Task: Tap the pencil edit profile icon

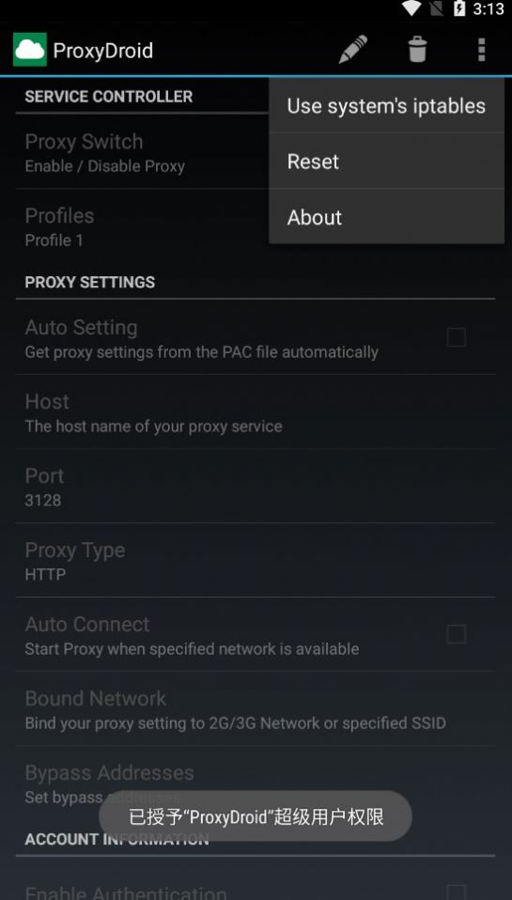Action: point(353,50)
